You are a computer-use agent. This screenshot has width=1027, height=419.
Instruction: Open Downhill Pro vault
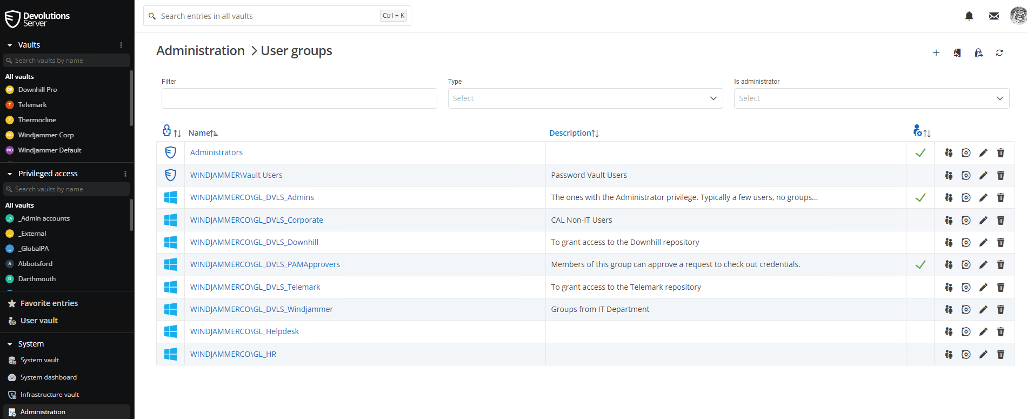pos(37,90)
